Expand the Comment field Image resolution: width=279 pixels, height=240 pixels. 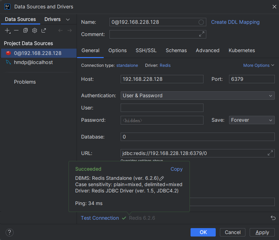click(202, 34)
